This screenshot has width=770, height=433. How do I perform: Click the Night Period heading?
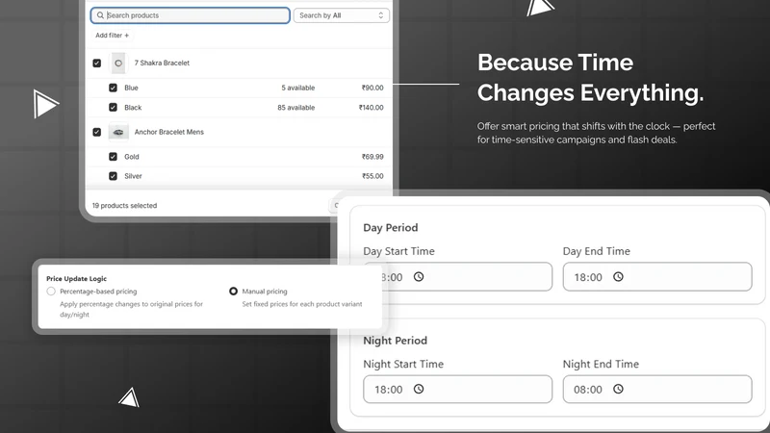click(x=396, y=341)
